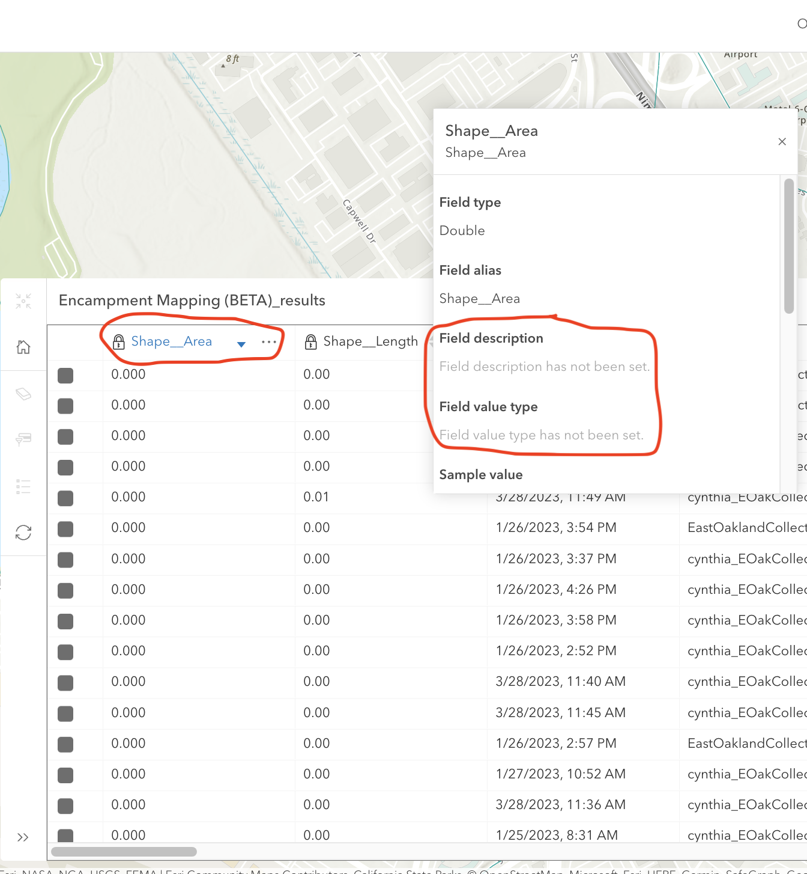Viewport: 807px width, 874px height.
Task: Click the field info popup vertical scrollbar
Action: (789, 246)
